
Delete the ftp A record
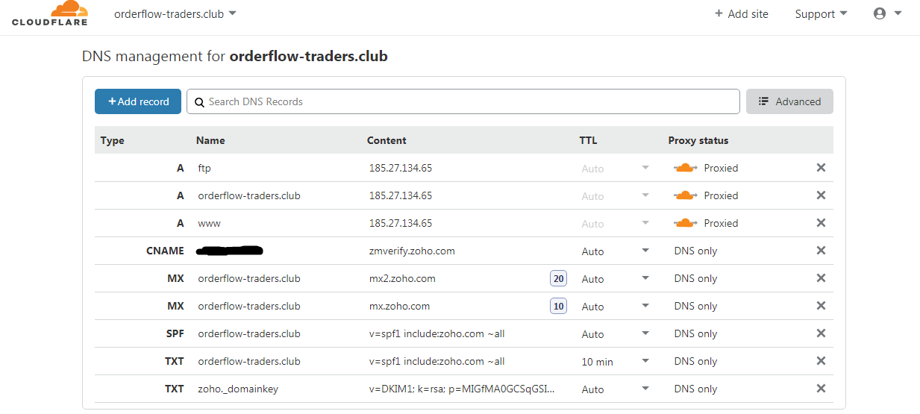821,168
